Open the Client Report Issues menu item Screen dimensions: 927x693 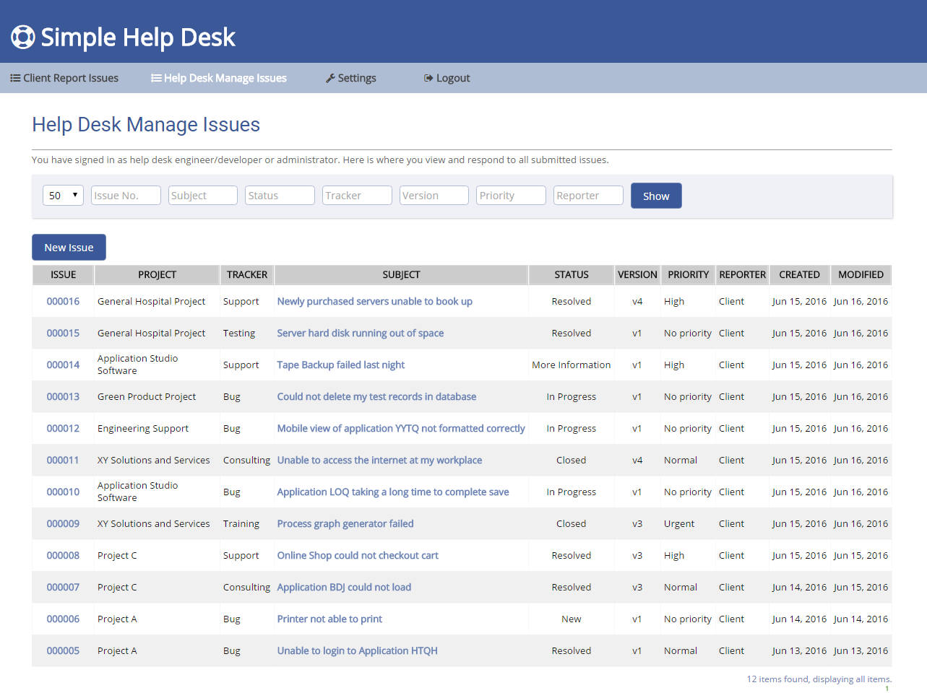70,78
